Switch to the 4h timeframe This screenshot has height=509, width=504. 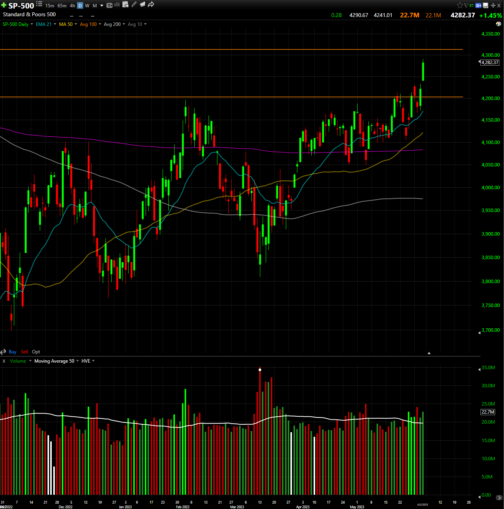72,6
